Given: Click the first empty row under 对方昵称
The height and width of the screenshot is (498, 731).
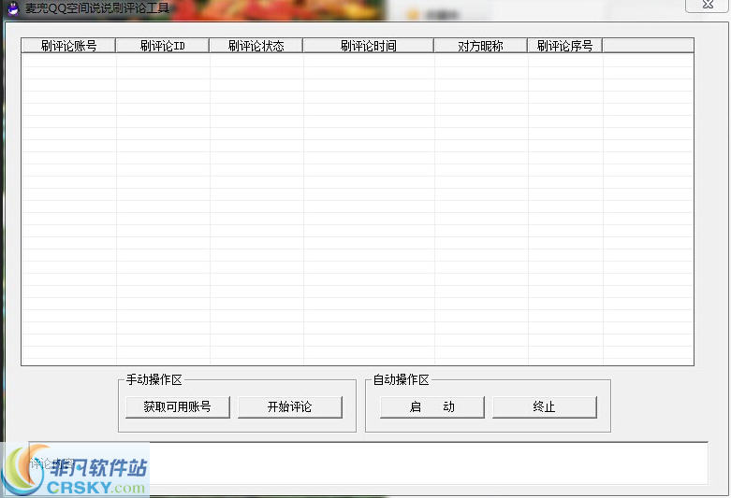Looking at the screenshot, I should point(480,60).
